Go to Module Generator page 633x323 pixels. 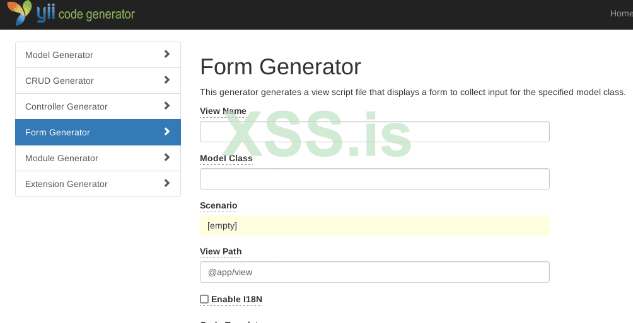click(x=62, y=158)
